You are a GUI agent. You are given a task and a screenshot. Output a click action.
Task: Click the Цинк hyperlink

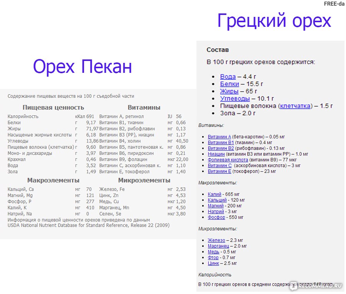pyautogui.click(x=213, y=263)
